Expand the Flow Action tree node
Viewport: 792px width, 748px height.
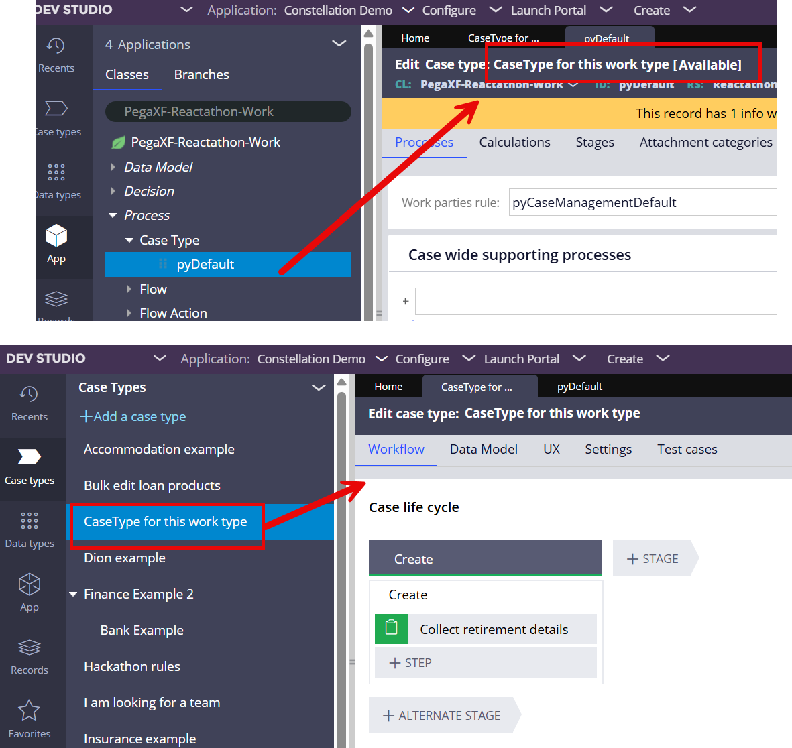tap(129, 313)
